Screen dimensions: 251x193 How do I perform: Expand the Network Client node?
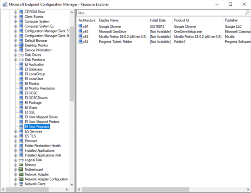(x=15, y=184)
